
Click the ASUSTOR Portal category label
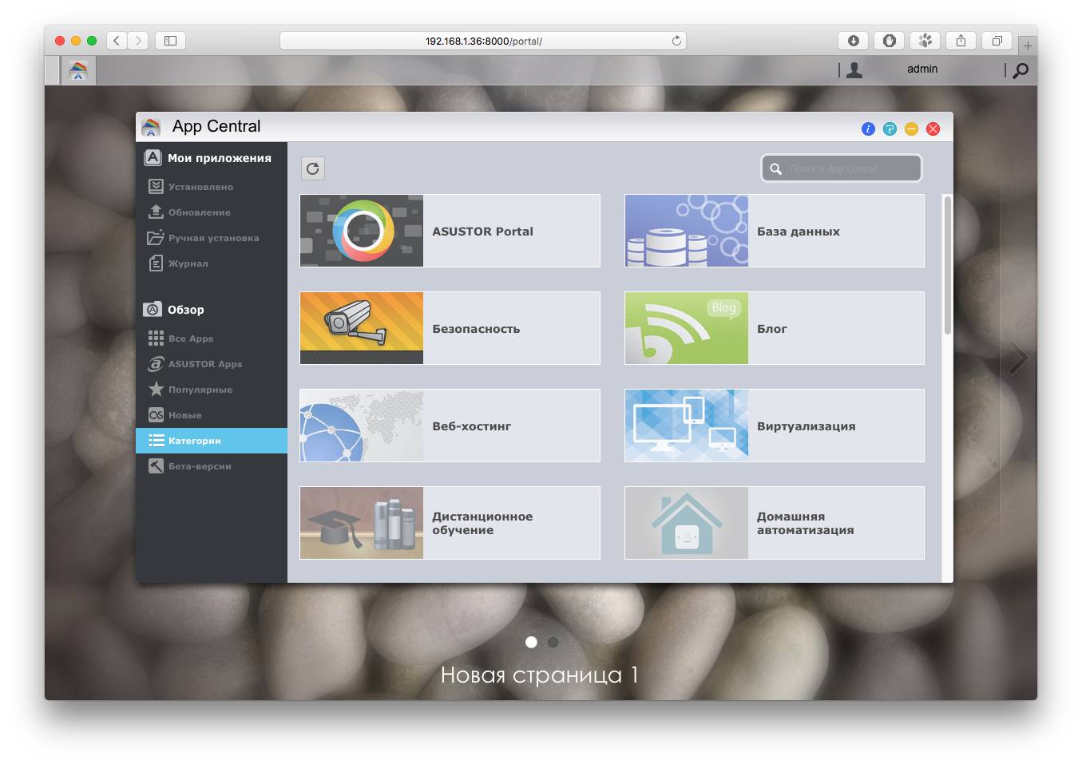pos(482,232)
